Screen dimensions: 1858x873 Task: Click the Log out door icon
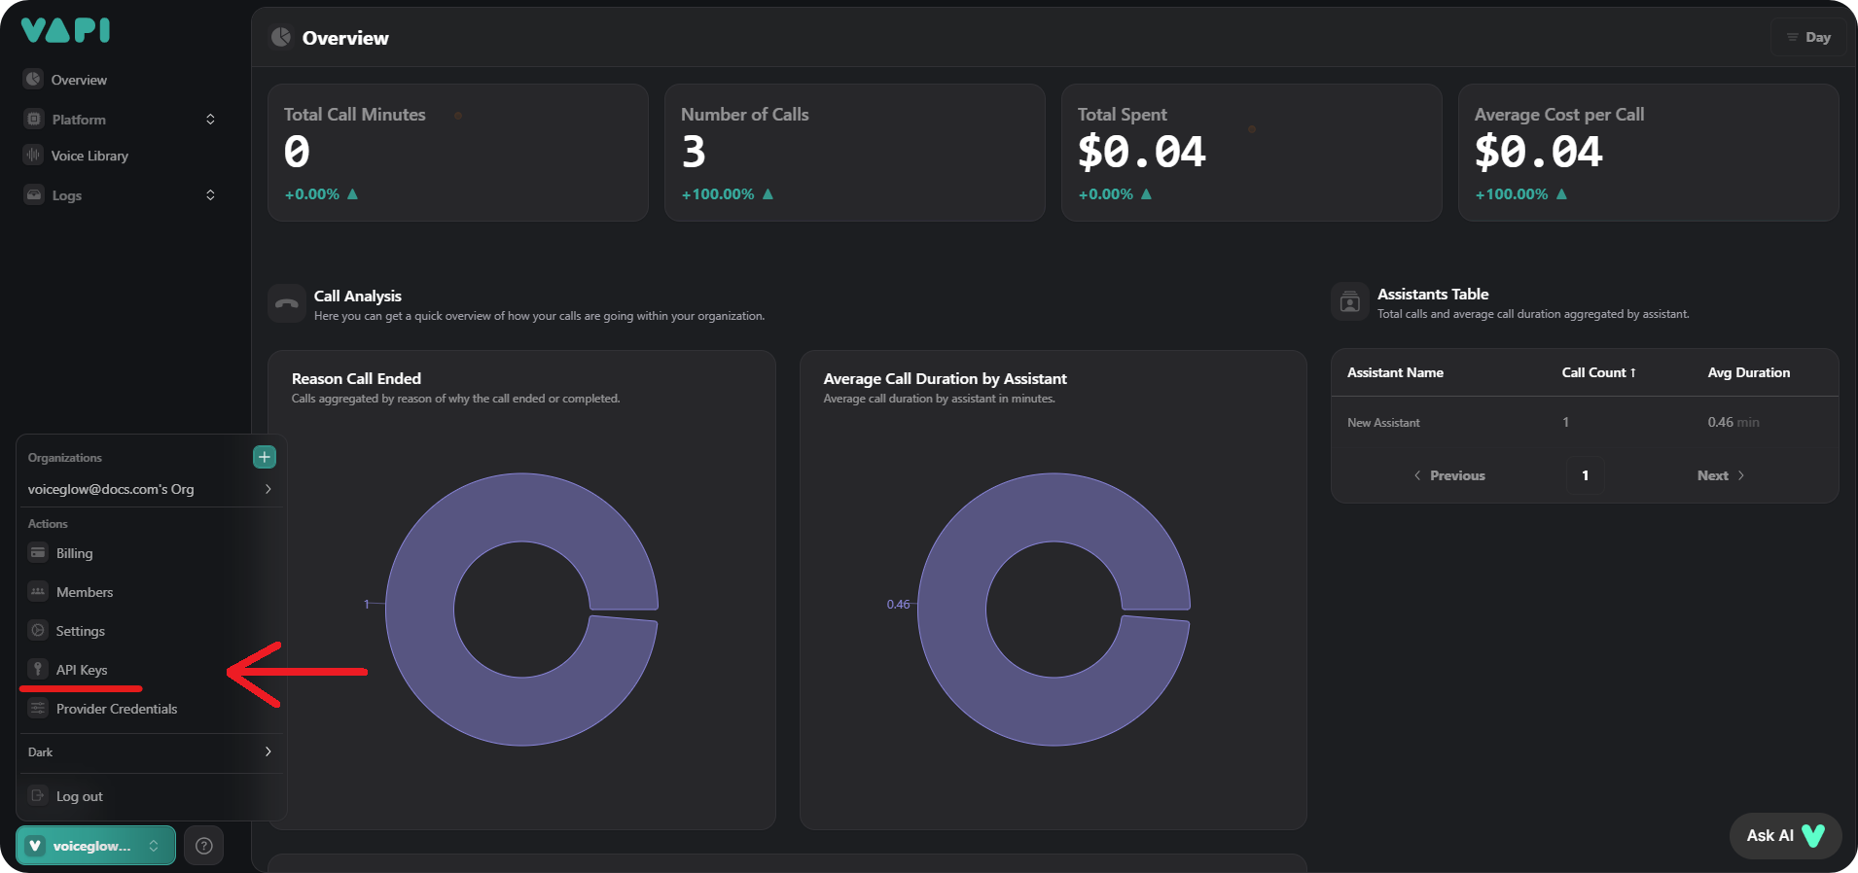[x=38, y=796]
